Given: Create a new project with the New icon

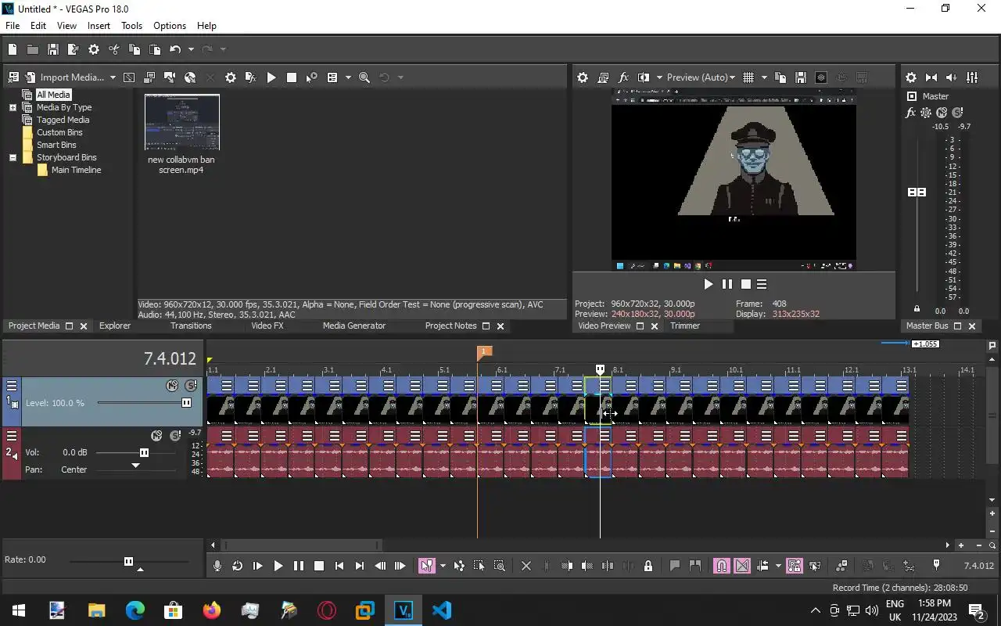Looking at the screenshot, I should 13,49.
